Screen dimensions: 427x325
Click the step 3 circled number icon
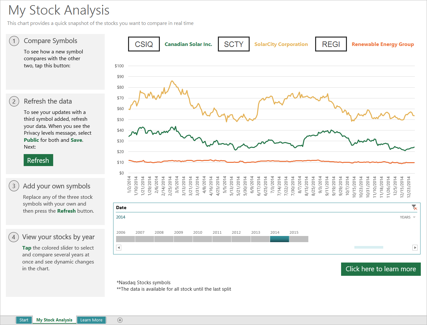14,186
